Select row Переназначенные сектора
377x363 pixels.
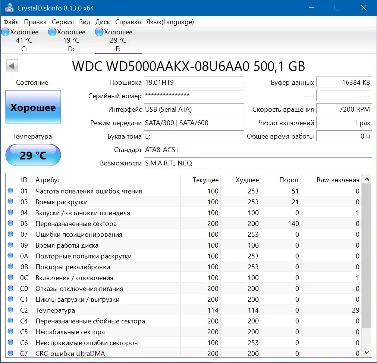coord(183,223)
